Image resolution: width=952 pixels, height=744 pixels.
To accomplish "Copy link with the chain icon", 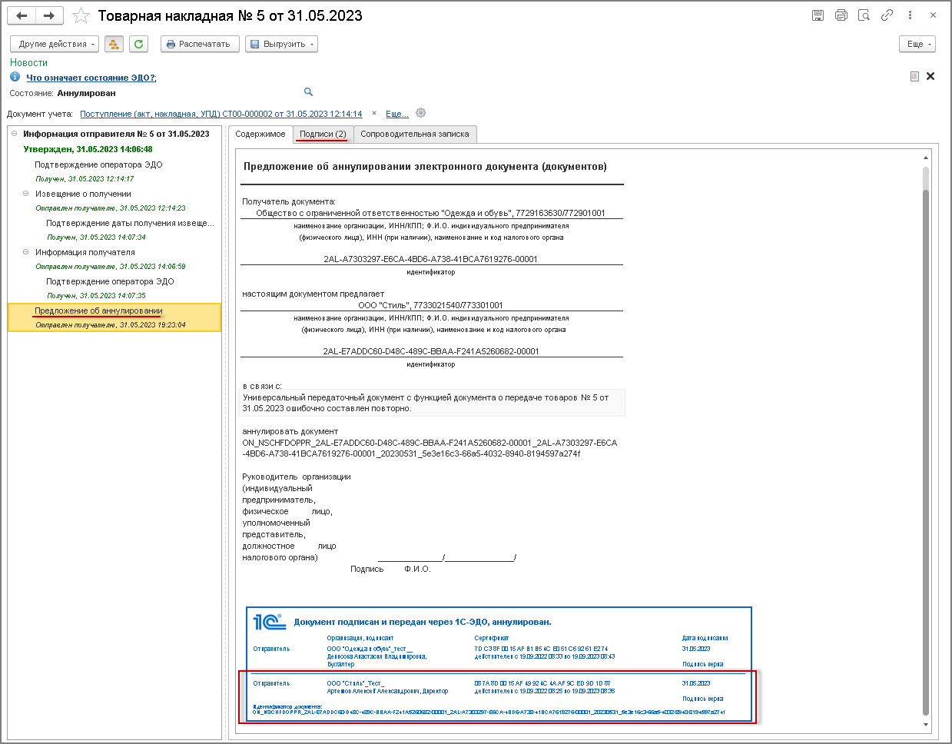I will click(x=887, y=15).
